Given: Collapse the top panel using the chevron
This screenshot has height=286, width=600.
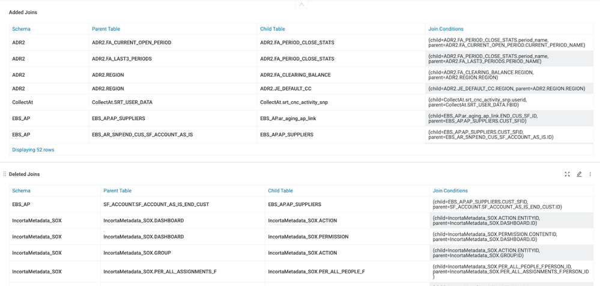Looking at the screenshot, I should point(302,5).
